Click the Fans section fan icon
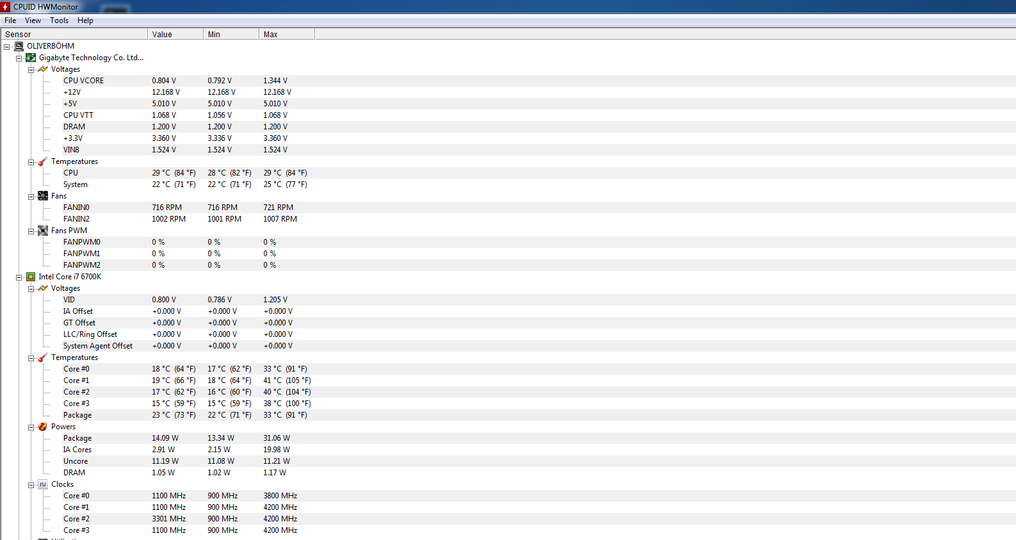This screenshot has width=1016, height=540. (43, 196)
